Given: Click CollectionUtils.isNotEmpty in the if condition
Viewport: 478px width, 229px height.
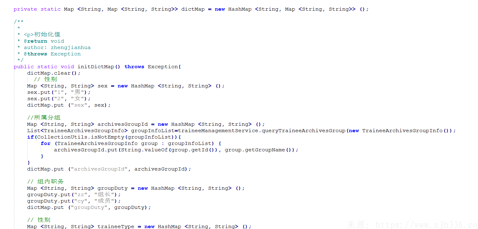Looking at the screenshot, I should [80, 137].
